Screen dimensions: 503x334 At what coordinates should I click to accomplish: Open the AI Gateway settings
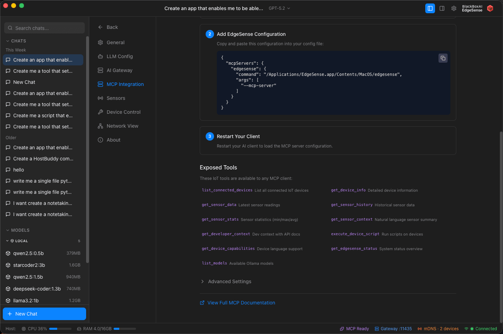pos(119,70)
